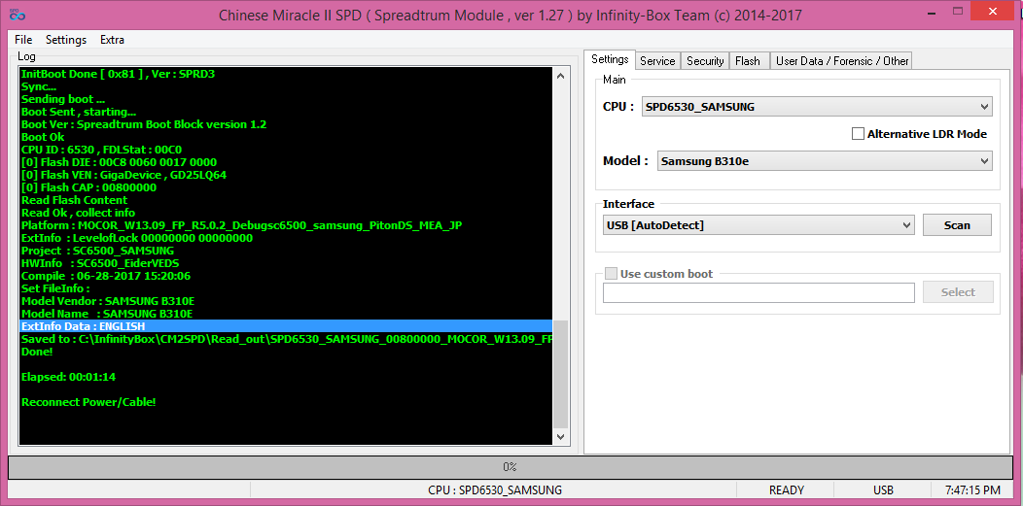Open the User Data / Forensic / Other tab
1023x506 pixels.
pyautogui.click(x=841, y=60)
